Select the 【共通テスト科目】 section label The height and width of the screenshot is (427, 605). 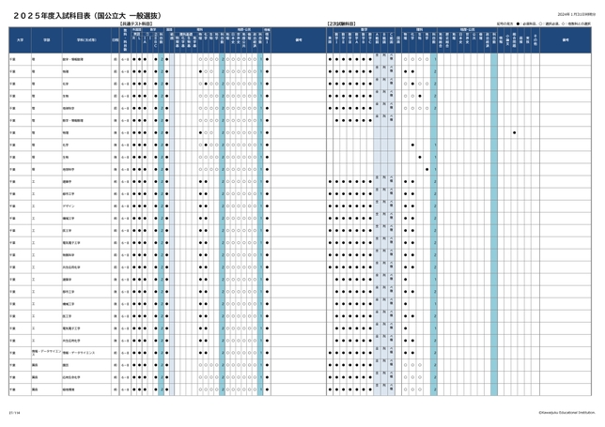140,22
